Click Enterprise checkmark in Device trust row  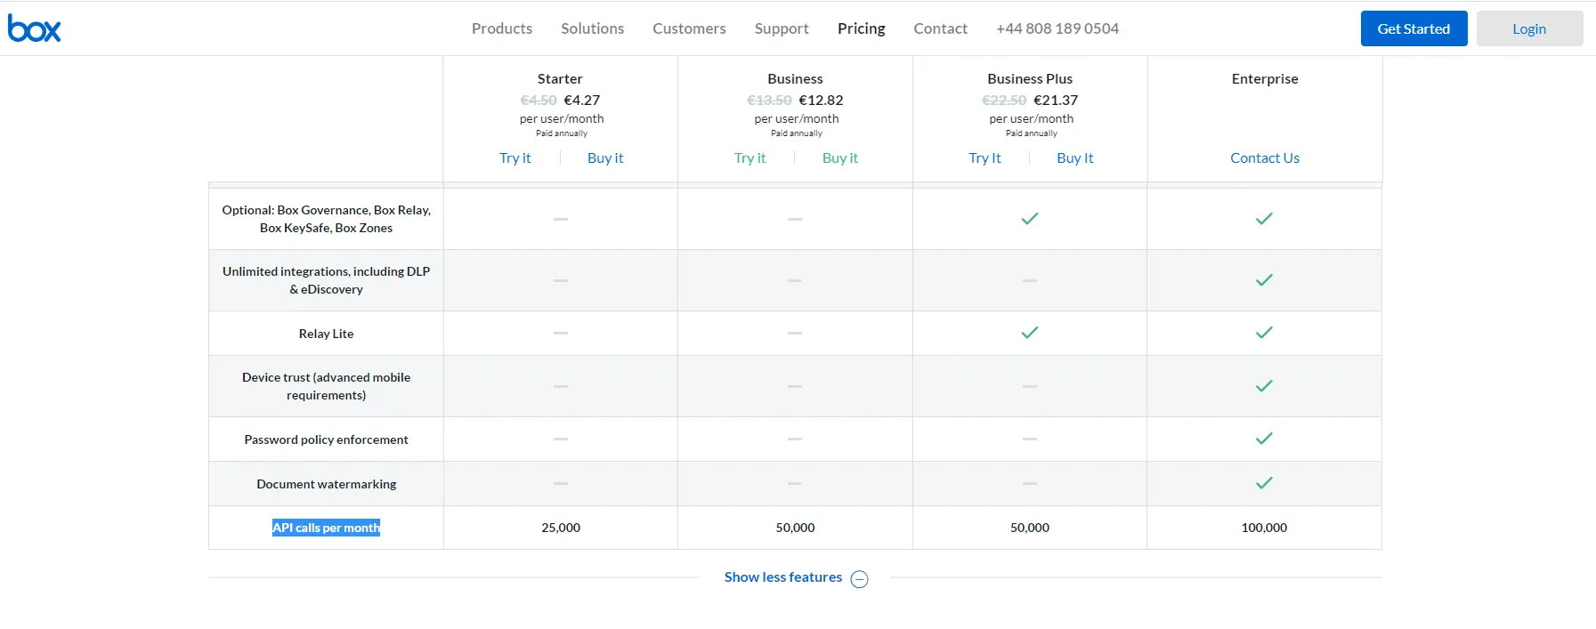(x=1264, y=386)
